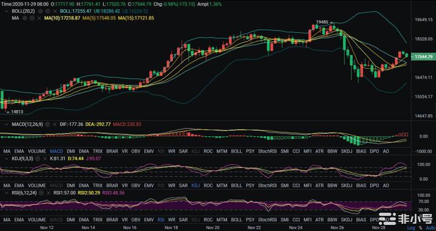436x231 pixels.
Task: Toggle Auto scale at bottom right
Action: click(x=431, y=228)
